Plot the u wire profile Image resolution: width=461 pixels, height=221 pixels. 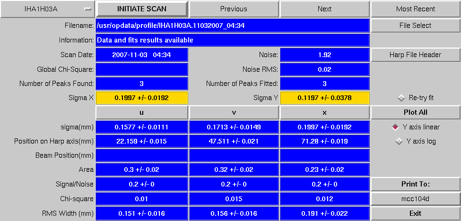coord(142,112)
